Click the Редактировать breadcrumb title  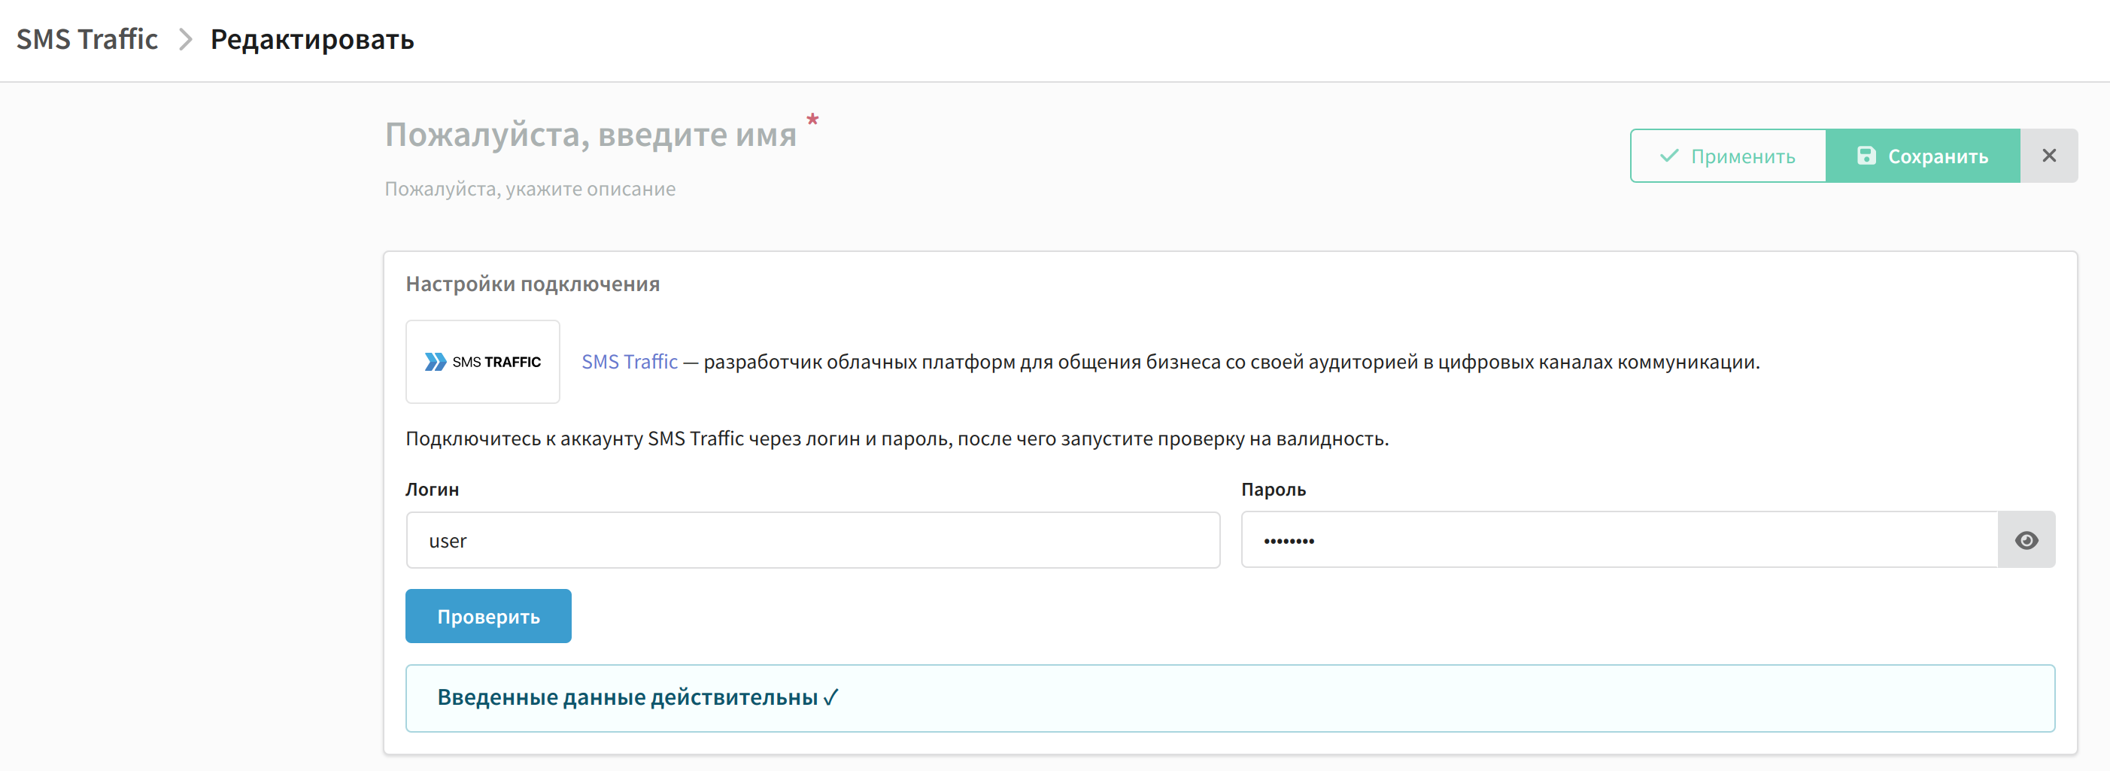(x=312, y=39)
